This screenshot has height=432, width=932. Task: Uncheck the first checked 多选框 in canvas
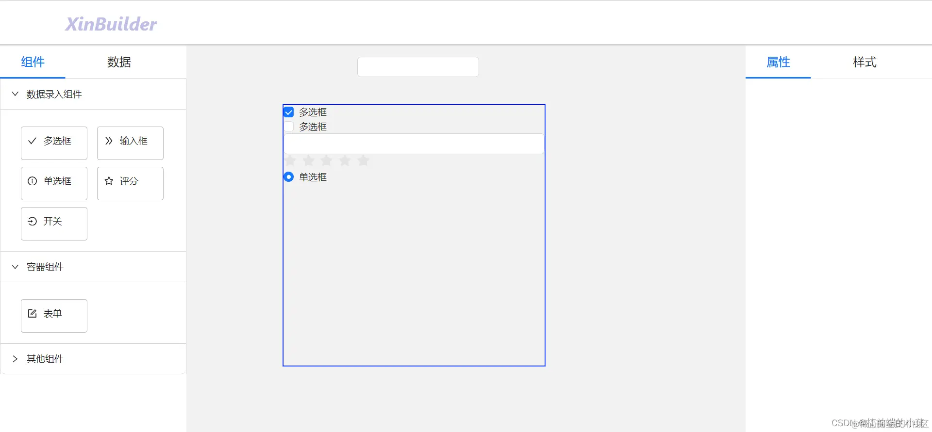(x=289, y=112)
